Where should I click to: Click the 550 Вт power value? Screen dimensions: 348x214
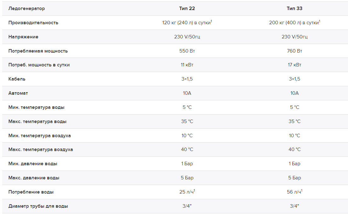(187, 51)
